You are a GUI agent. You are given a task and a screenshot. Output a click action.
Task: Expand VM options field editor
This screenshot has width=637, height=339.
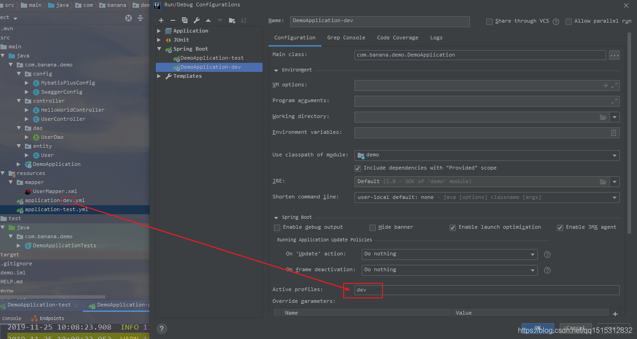click(x=614, y=85)
